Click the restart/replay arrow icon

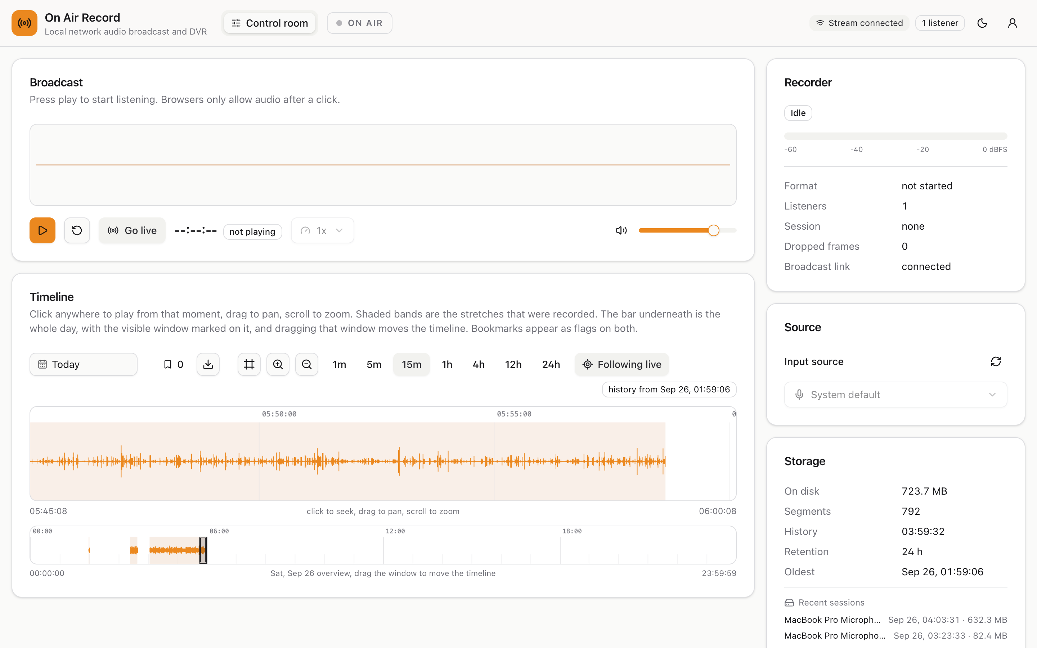pos(77,230)
